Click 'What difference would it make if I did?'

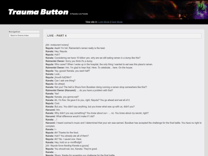(70, 116)
